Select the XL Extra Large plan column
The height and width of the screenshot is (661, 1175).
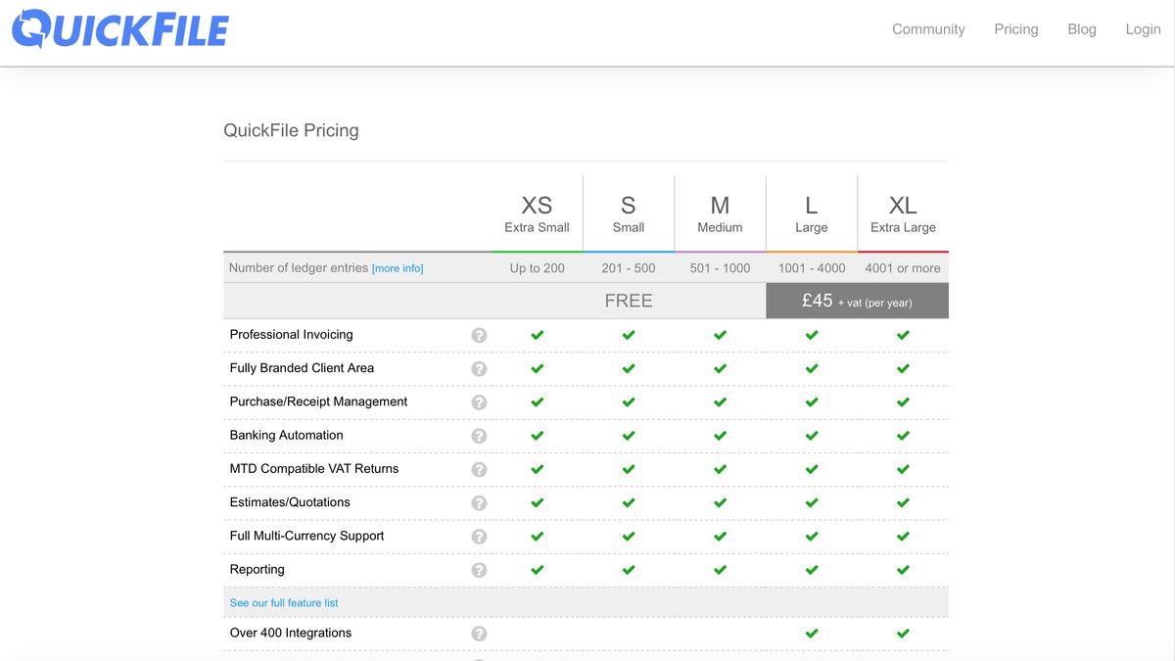pyautogui.click(x=903, y=213)
